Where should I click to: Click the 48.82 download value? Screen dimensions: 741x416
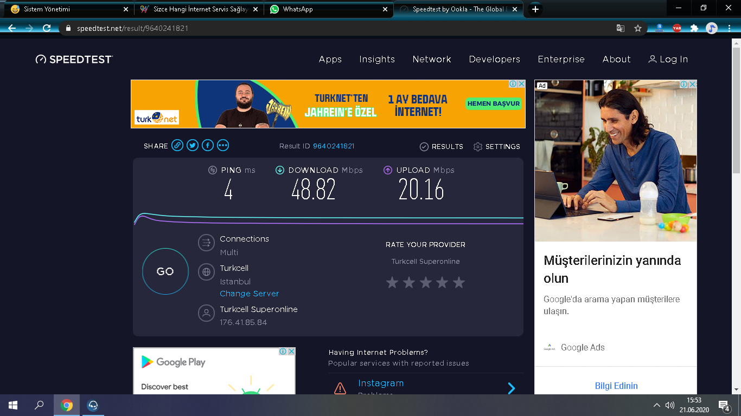tap(314, 190)
